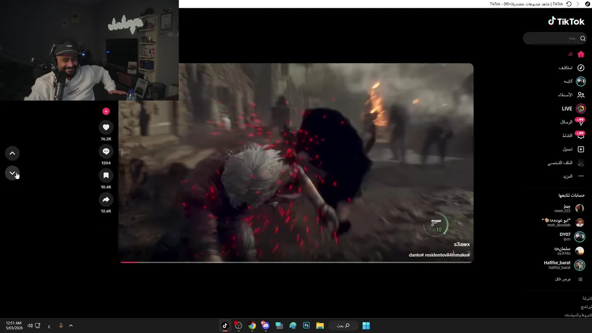Image resolution: width=592 pixels, height=333 pixels.
Task: Open the profile avatar in sidebar
Action: pyautogui.click(x=581, y=163)
